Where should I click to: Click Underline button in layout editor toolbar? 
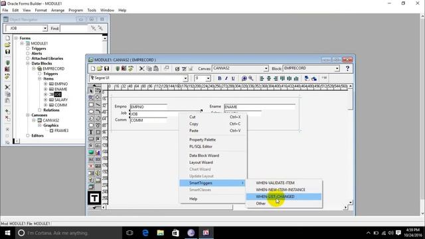coord(233,78)
